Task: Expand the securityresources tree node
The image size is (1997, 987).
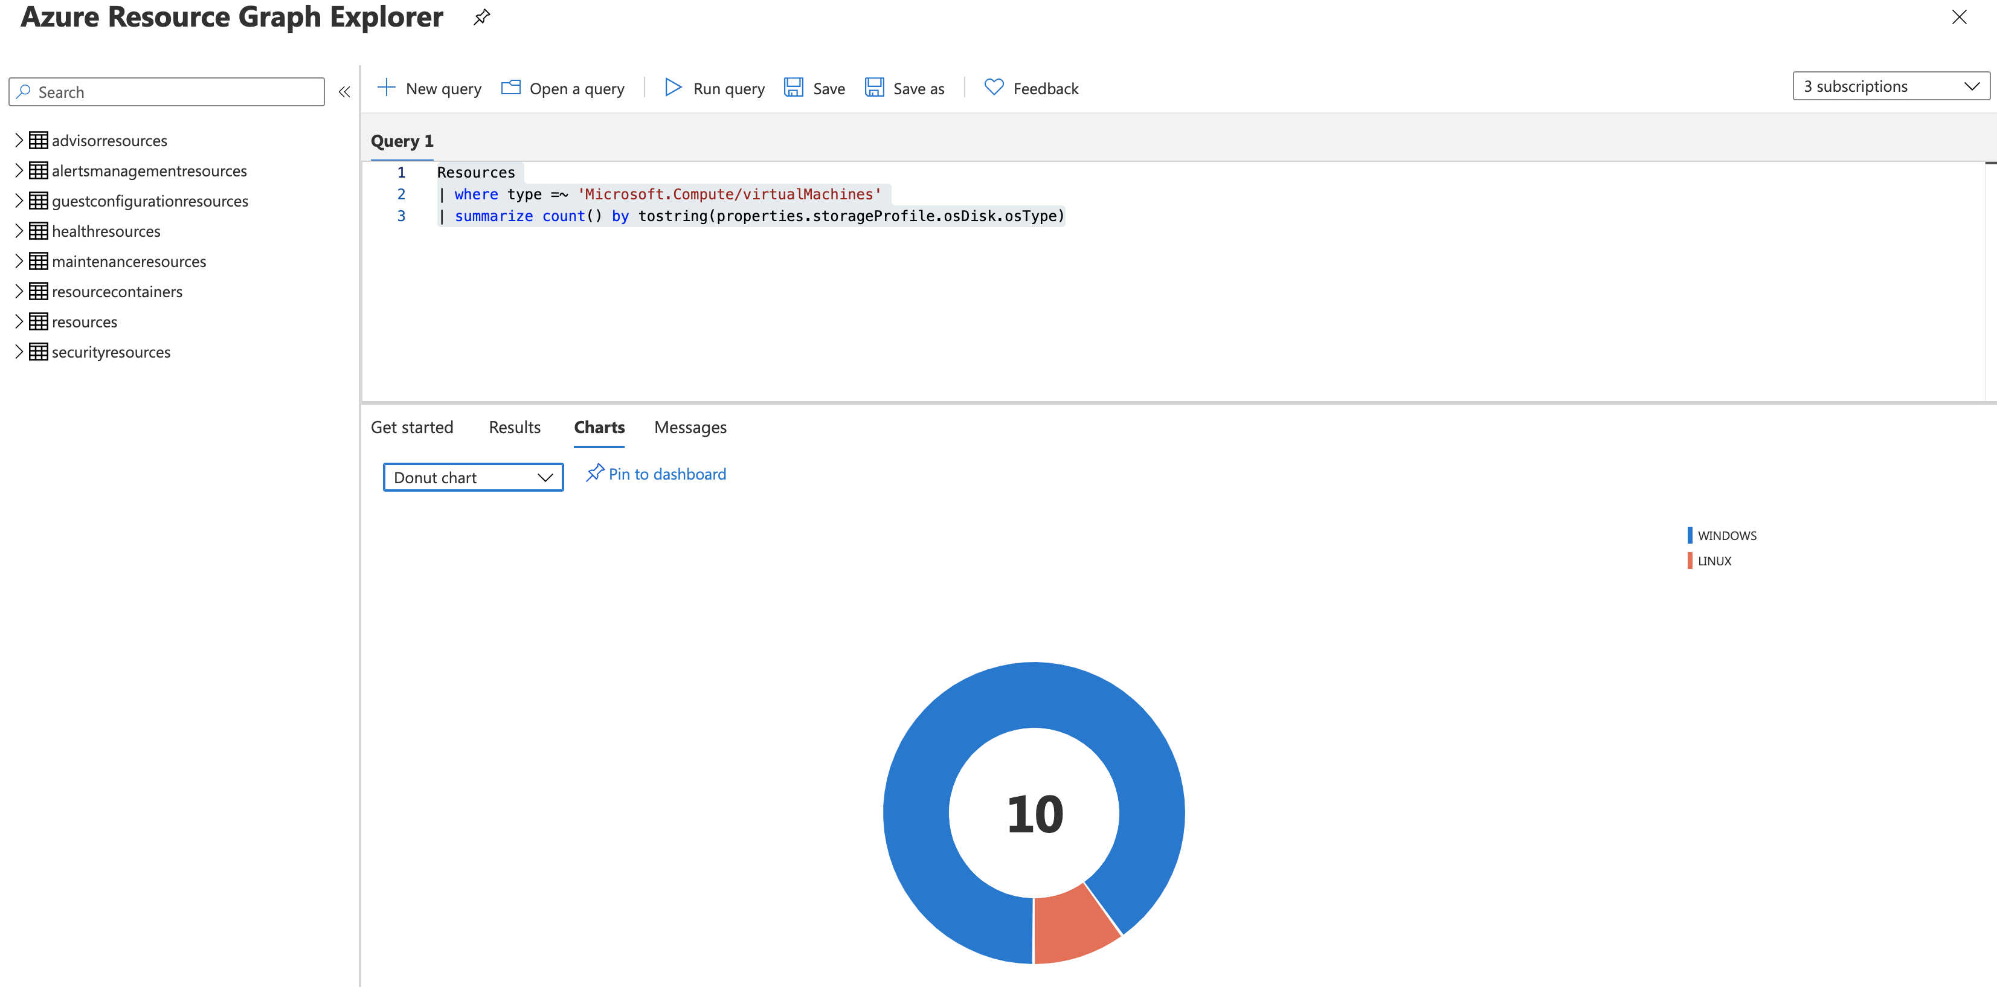Action: [x=19, y=352]
